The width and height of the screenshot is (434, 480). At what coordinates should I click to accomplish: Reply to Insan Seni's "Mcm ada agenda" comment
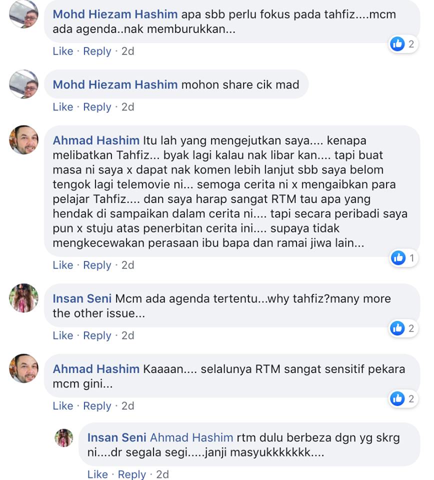point(97,335)
